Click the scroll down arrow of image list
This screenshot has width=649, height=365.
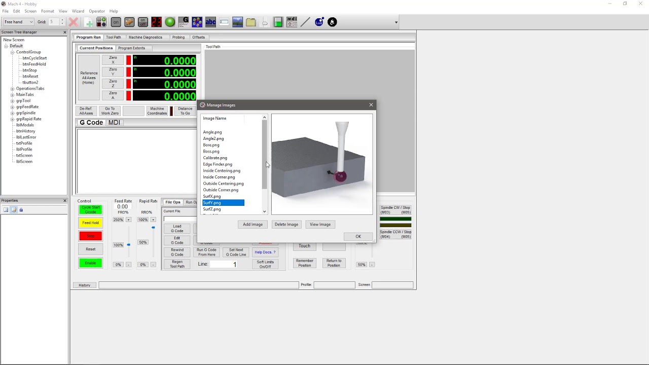(264, 211)
